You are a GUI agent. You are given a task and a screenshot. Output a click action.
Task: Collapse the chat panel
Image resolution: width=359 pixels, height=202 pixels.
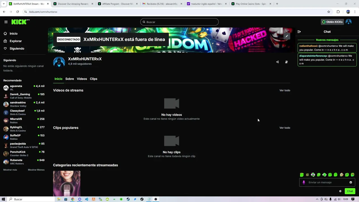coord(299,32)
